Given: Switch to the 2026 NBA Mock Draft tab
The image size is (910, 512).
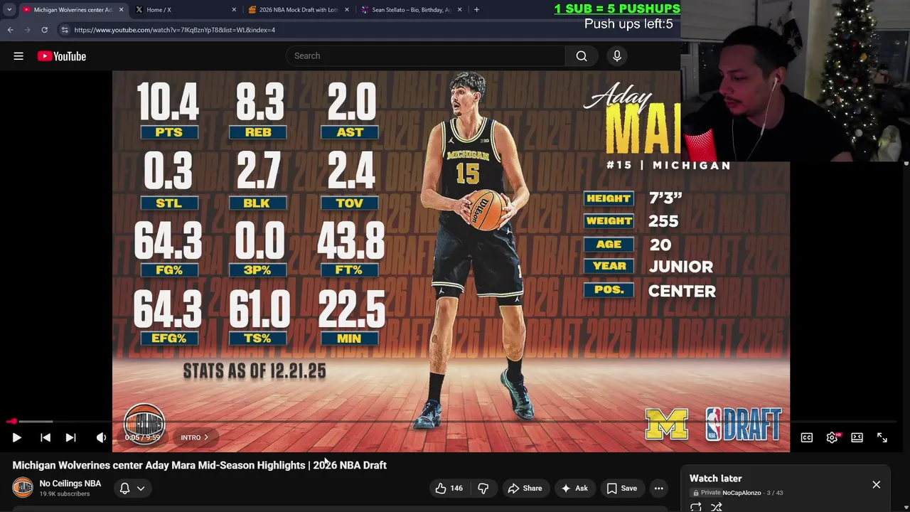Looking at the screenshot, I should [x=299, y=10].
